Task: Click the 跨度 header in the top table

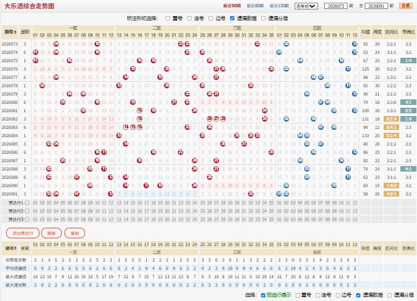Action: (x=377, y=32)
